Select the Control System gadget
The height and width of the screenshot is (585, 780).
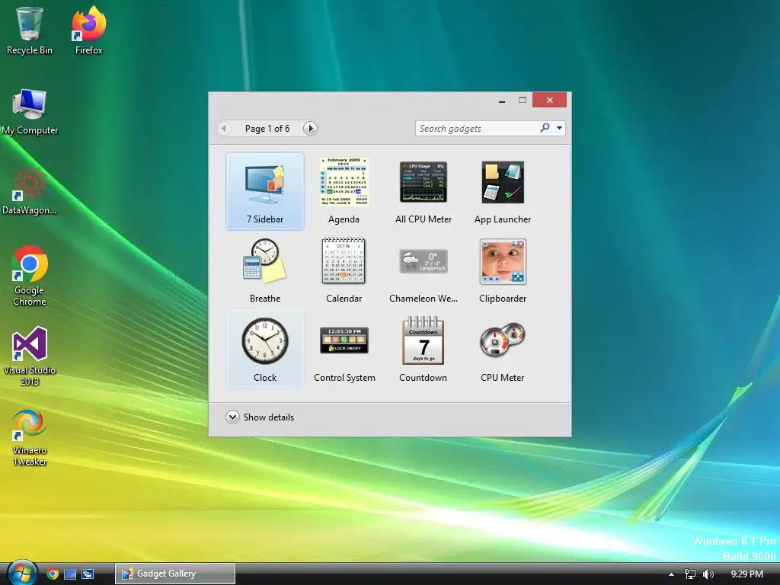pos(344,350)
